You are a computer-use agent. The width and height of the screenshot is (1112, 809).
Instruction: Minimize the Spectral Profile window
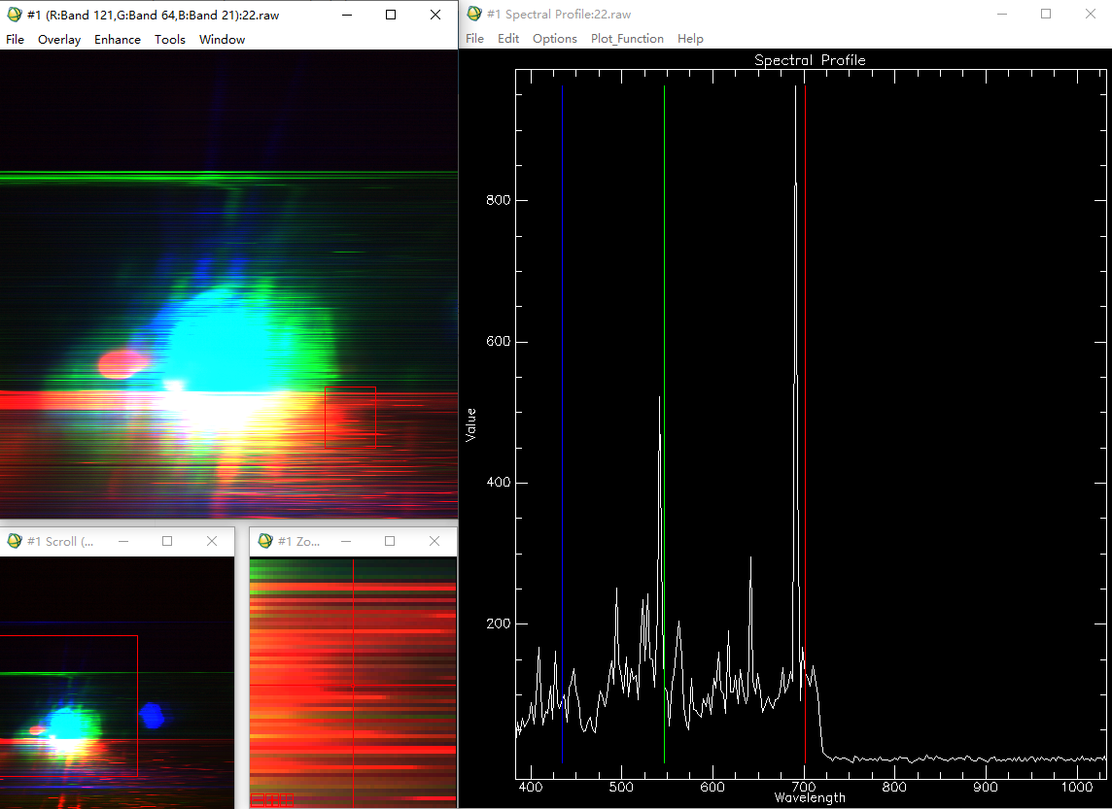click(1002, 14)
